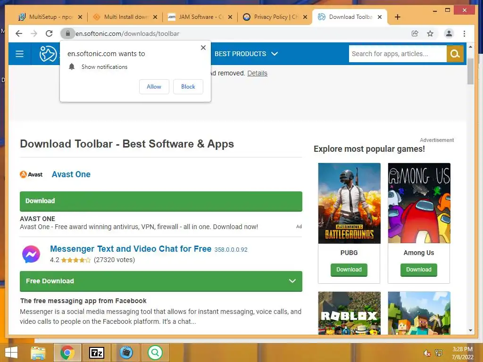Open the Windows Start button

coord(11,353)
